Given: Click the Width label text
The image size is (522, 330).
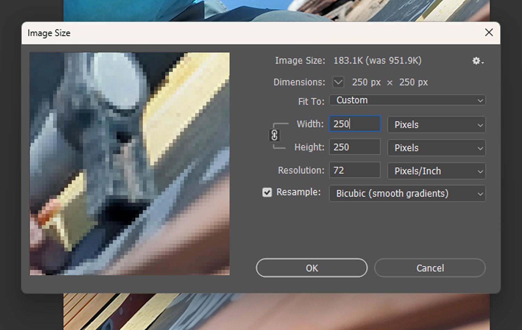Looking at the screenshot, I should click(x=310, y=124).
